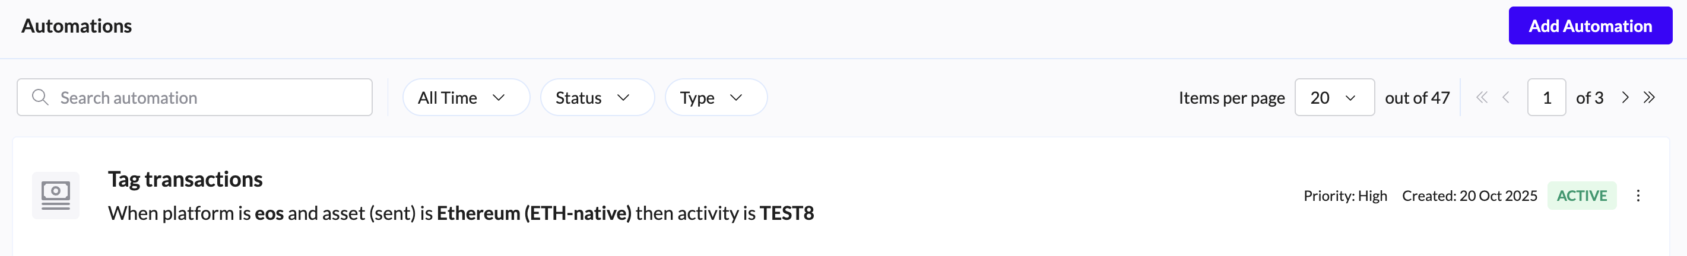
Task: Click the Automations page heading
Action: coord(77,26)
